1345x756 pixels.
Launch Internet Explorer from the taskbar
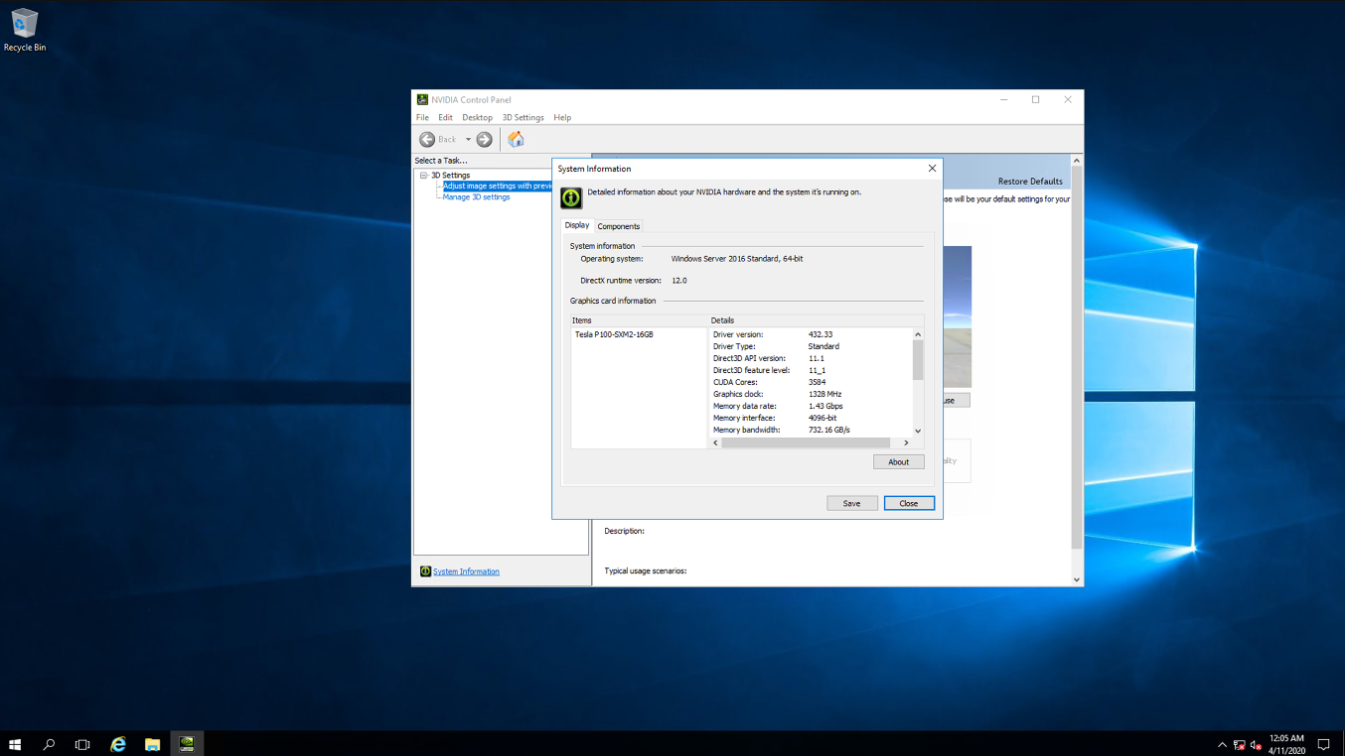pyautogui.click(x=117, y=743)
